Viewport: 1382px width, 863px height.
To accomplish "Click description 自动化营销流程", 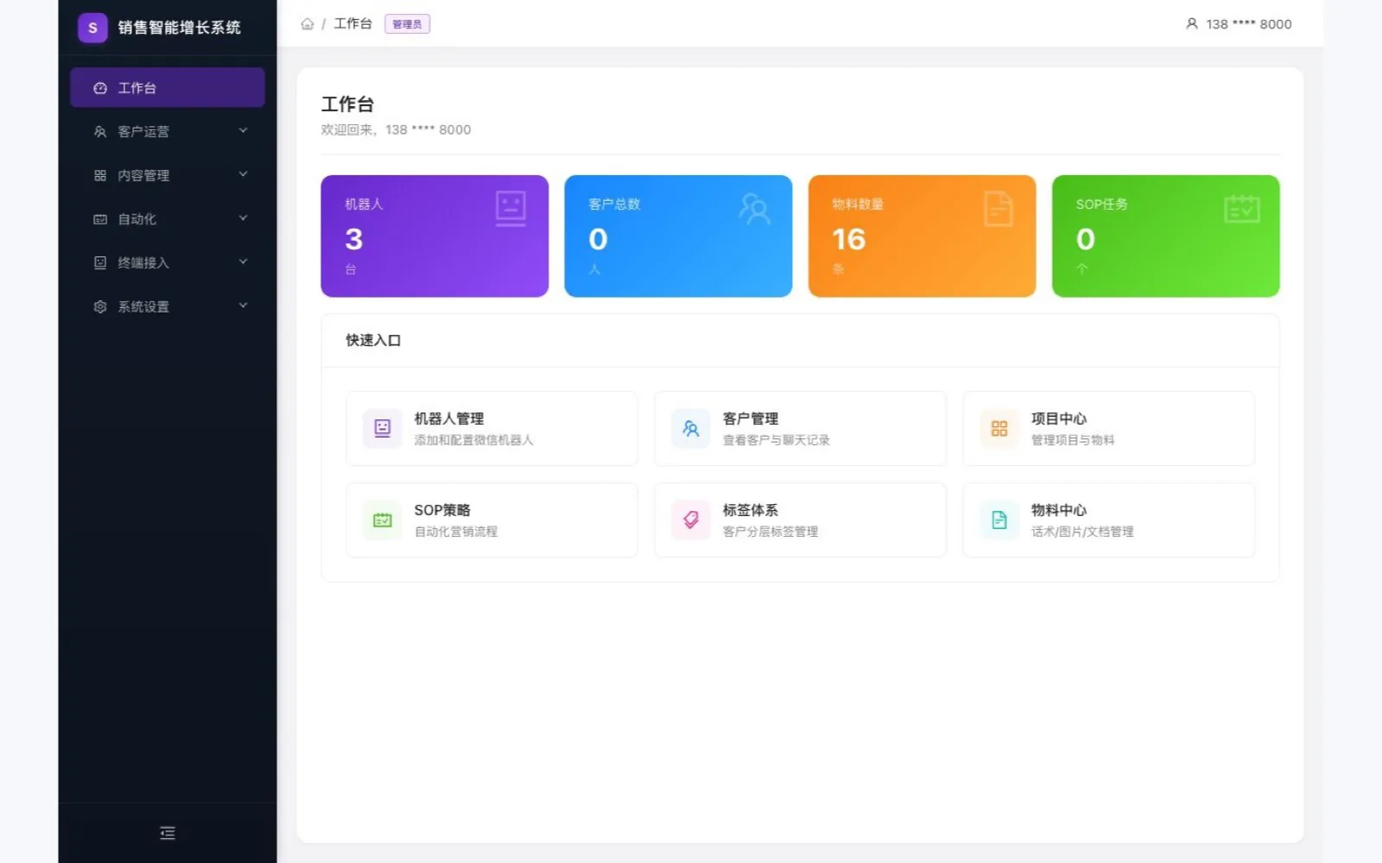I will pyautogui.click(x=456, y=532).
